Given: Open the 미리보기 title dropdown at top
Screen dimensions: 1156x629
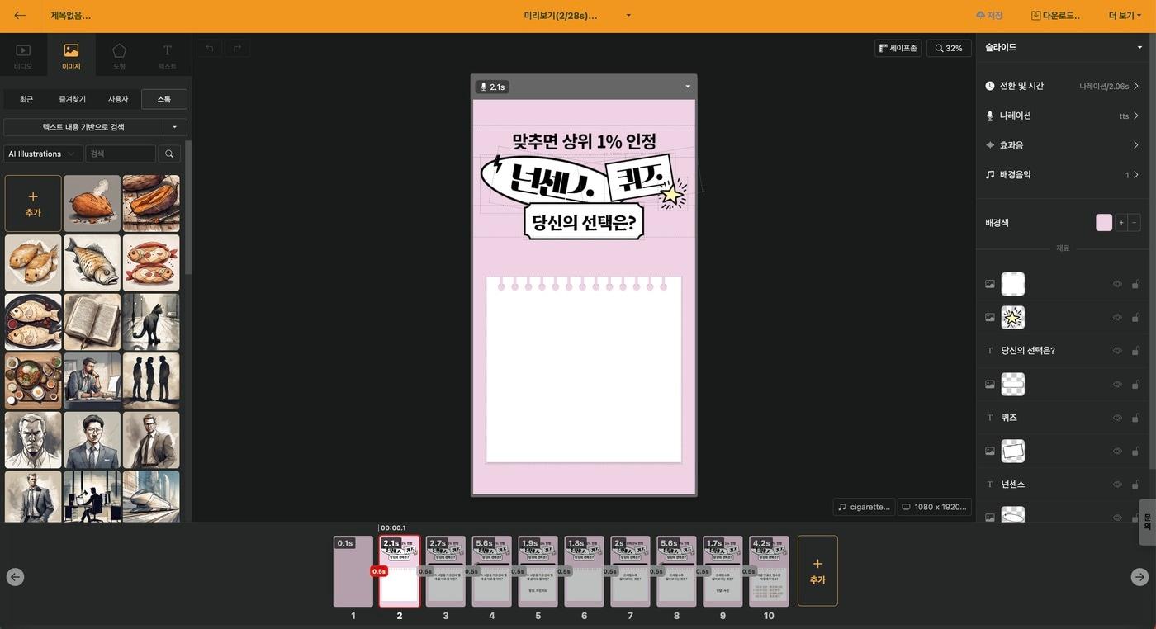Looking at the screenshot, I should tap(627, 14).
